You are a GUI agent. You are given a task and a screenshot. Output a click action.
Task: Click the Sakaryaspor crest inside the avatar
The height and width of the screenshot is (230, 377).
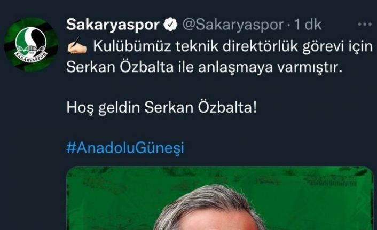point(31,45)
